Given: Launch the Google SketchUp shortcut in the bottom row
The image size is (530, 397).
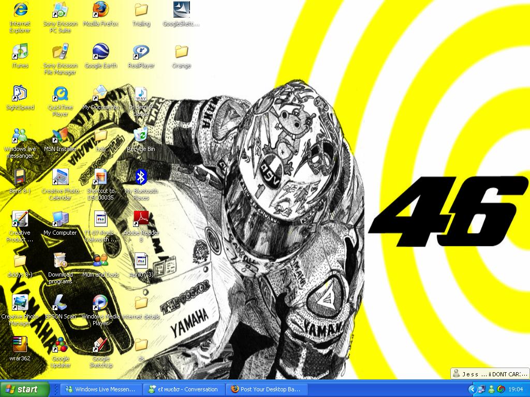Looking at the screenshot, I should point(101,345).
